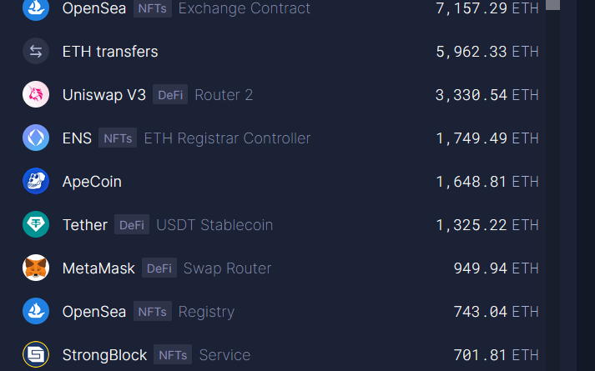Image resolution: width=595 pixels, height=371 pixels.
Task: Open the ApeCoin name link
Action: pos(92,182)
